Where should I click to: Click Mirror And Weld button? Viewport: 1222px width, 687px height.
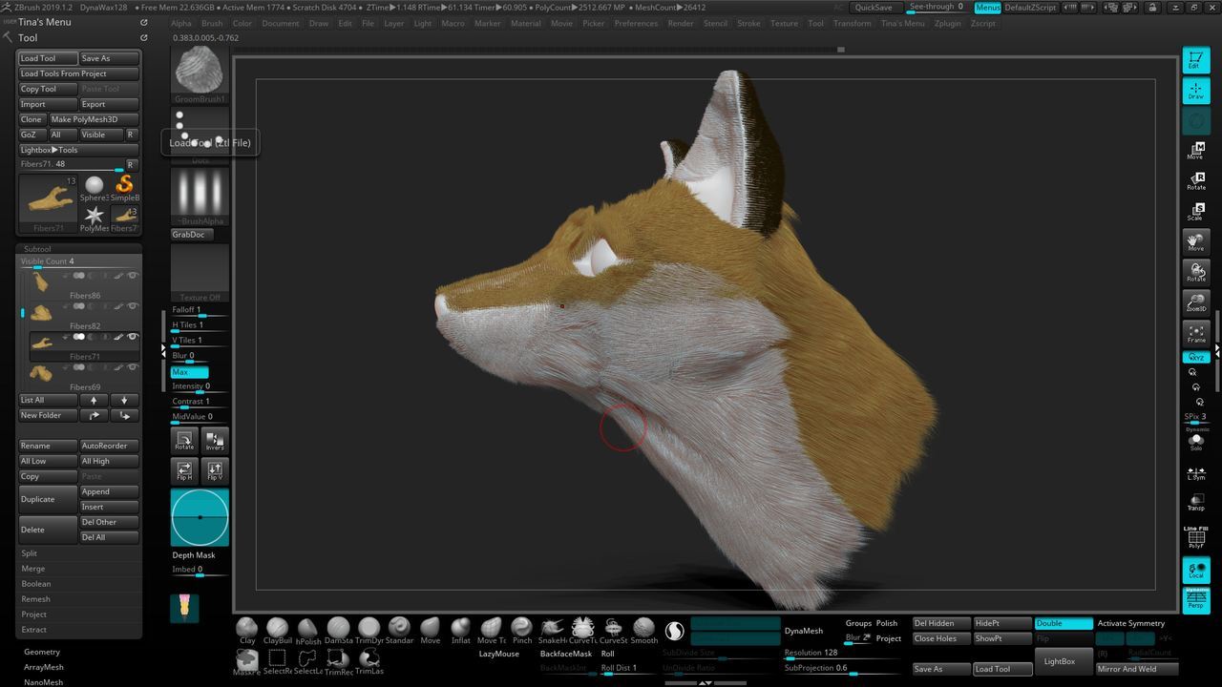[1136, 669]
